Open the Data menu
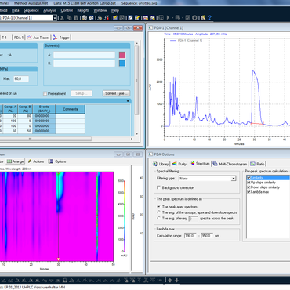The height and width of the screenshot is (290, 290). tap(16, 10)
